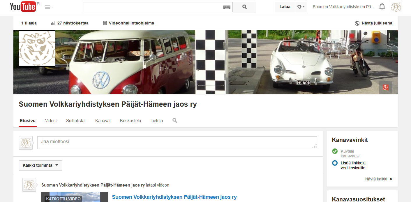
Task: Switch to the Videot tab
Action: (x=51, y=121)
